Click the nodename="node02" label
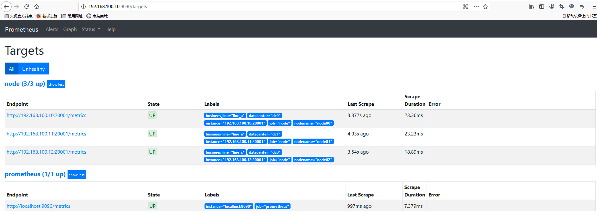597x214 pixels. pyautogui.click(x=313, y=160)
